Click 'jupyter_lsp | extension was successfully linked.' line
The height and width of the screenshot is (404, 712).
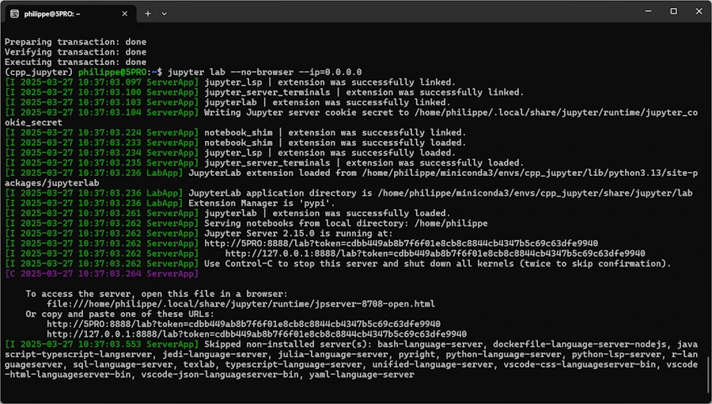[x=330, y=82]
